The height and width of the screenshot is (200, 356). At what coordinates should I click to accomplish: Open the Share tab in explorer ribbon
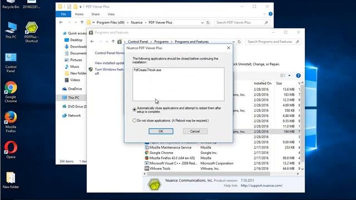[x=95, y=14]
